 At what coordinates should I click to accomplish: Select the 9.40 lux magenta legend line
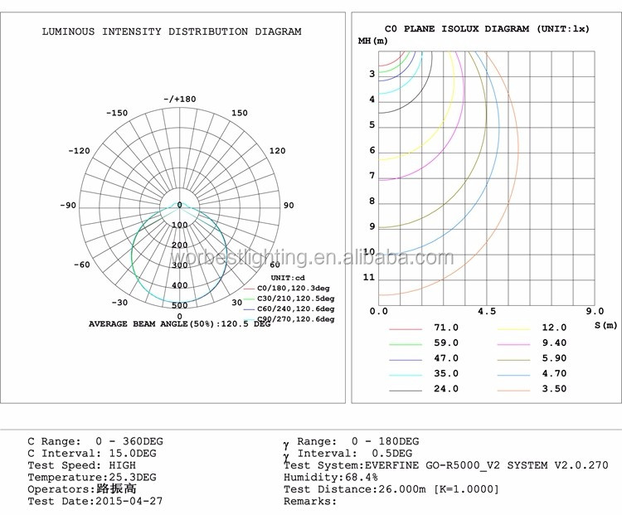click(513, 344)
